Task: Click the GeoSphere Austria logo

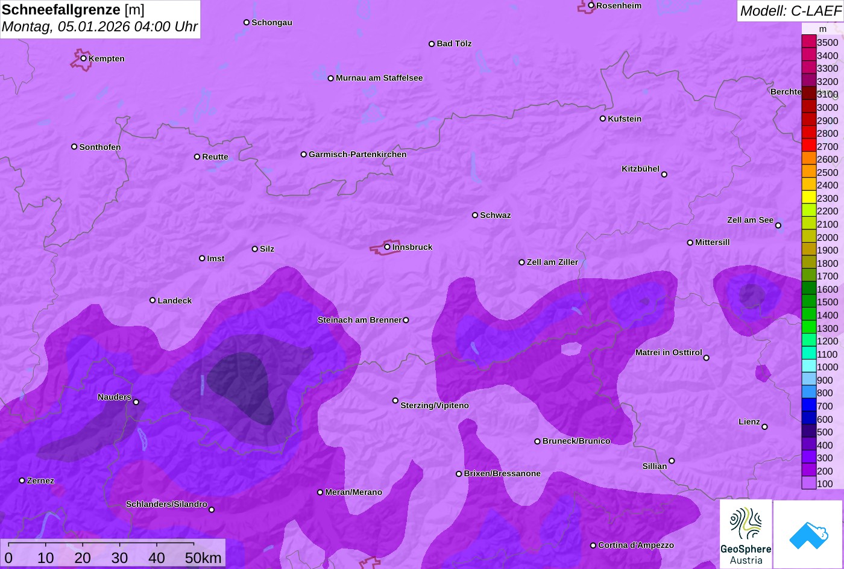Action: [746, 534]
